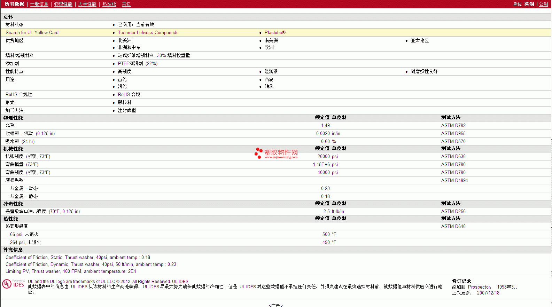Viewport: 552px width, 307px height.
Task: Click ASTM D256 test method
Action: pyautogui.click(x=453, y=212)
